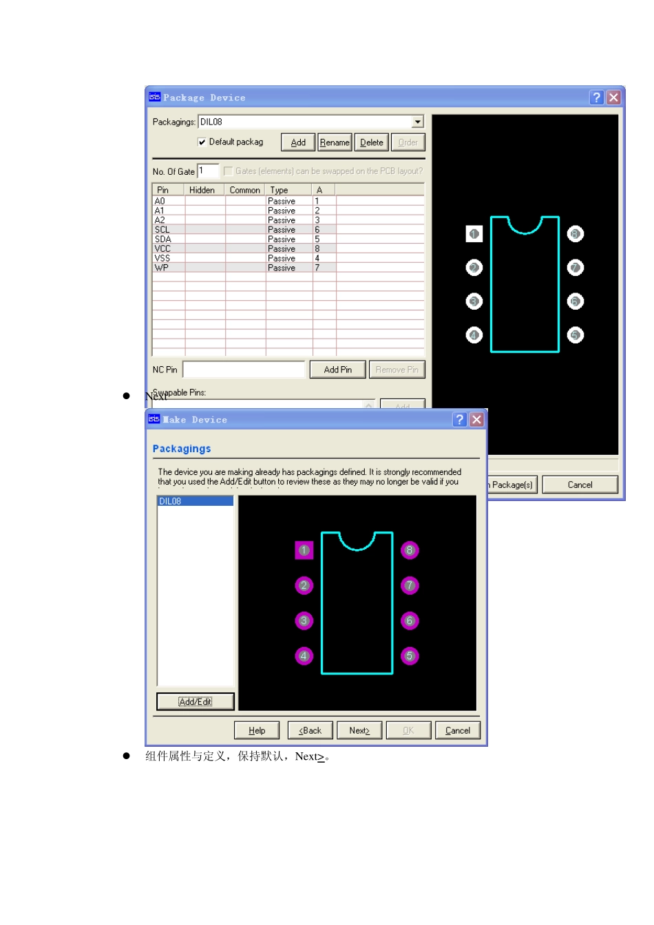Click the Delete button
The image size is (654, 925).
pyautogui.click(x=372, y=142)
